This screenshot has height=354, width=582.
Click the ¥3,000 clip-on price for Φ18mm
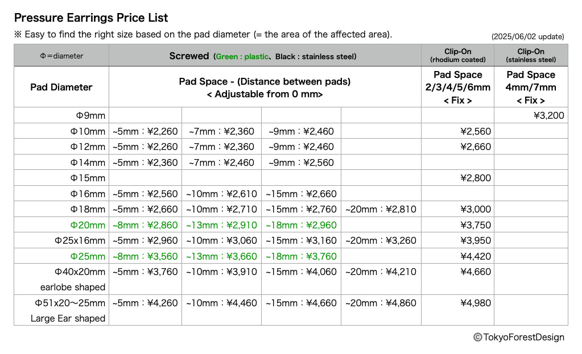point(476,209)
